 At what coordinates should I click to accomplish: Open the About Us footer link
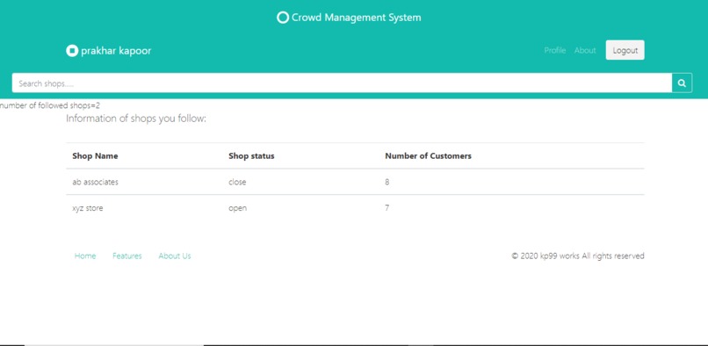point(175,256)
